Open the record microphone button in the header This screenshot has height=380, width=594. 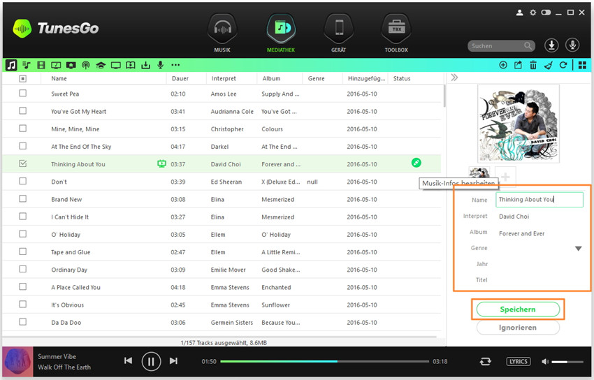pyautogui.click(x=572, y=45)
